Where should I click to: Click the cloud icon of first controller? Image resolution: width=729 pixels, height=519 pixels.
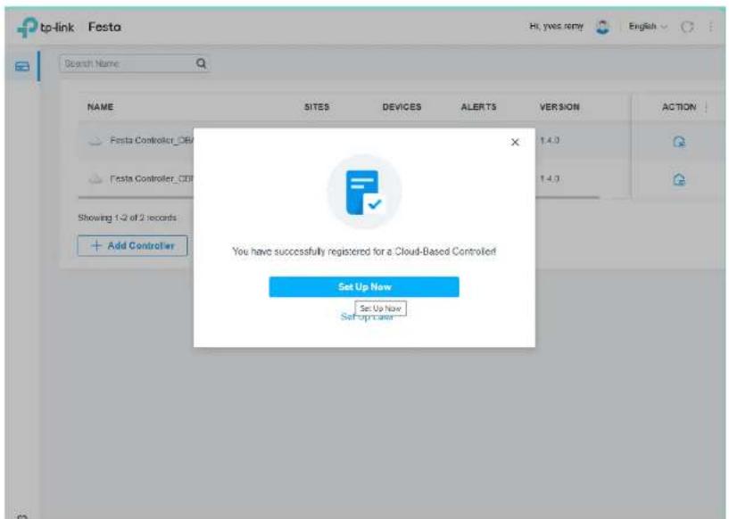(x=95, y=141)
